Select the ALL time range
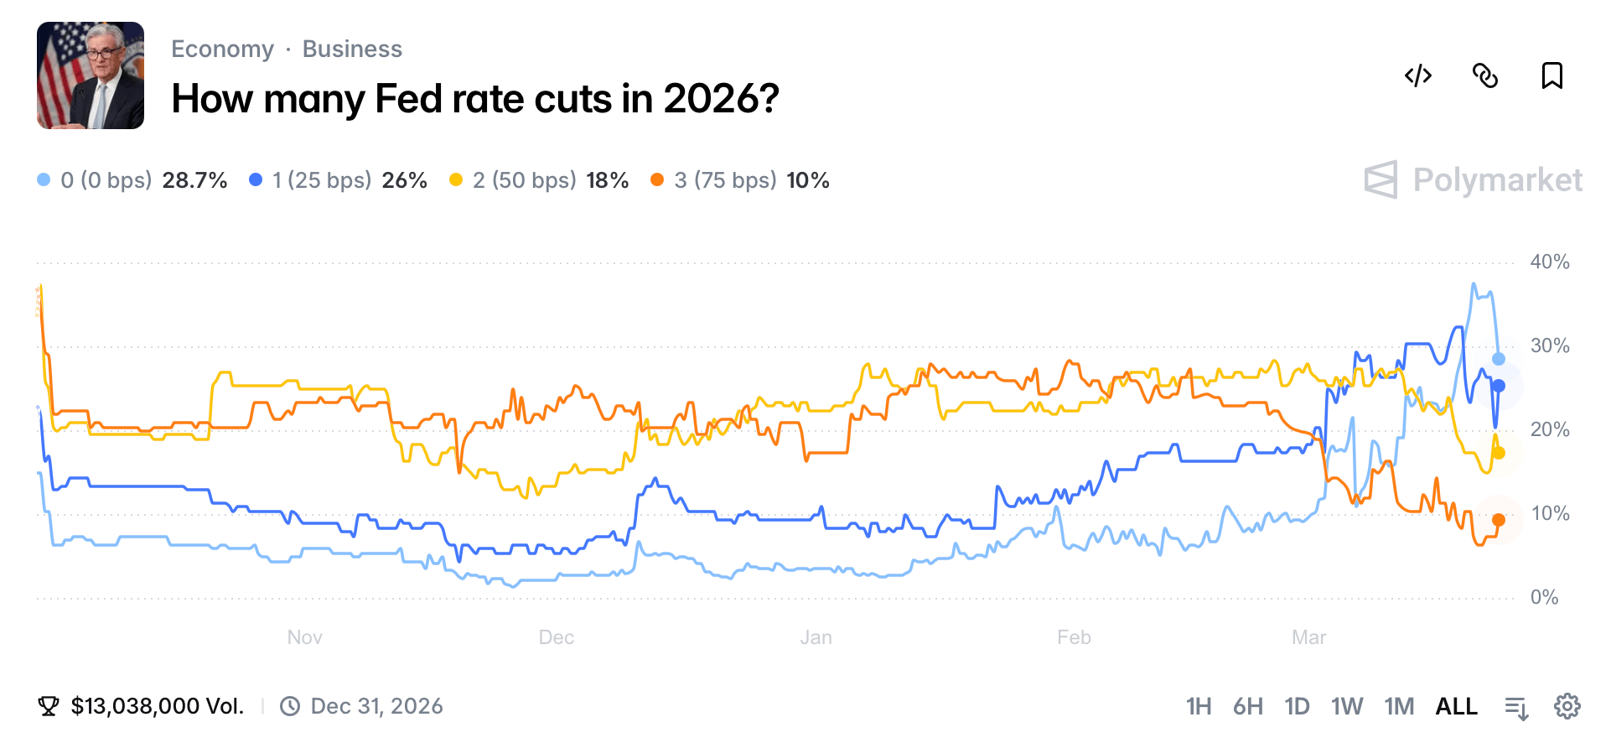This screenshot has height=743, width=1611. click(x=1457, y=706)
